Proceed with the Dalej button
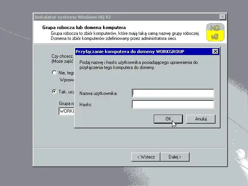 [x=175, y=157]
